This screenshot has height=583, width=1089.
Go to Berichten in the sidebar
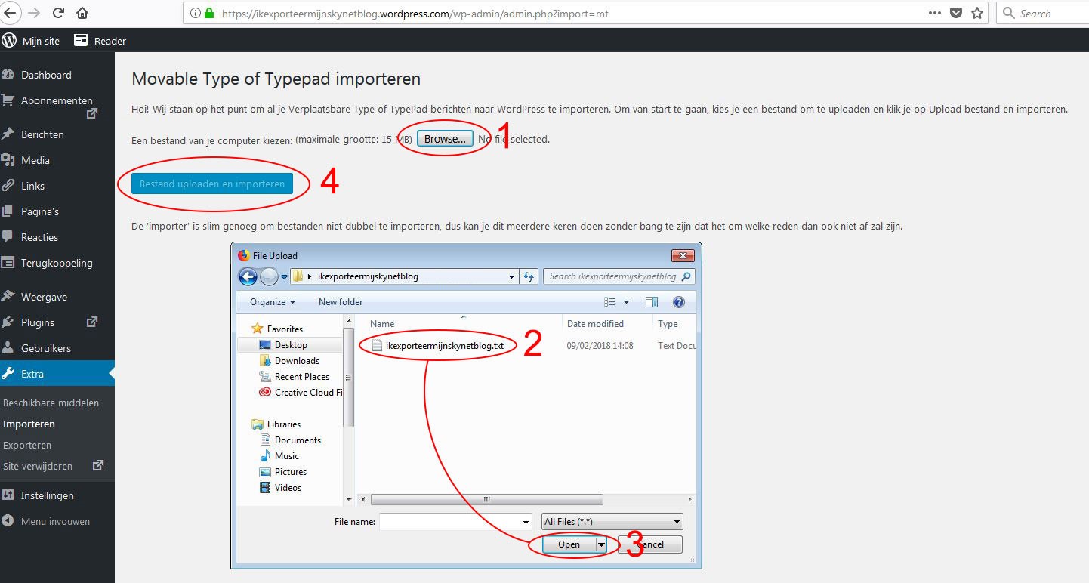[x=42, y=134]
